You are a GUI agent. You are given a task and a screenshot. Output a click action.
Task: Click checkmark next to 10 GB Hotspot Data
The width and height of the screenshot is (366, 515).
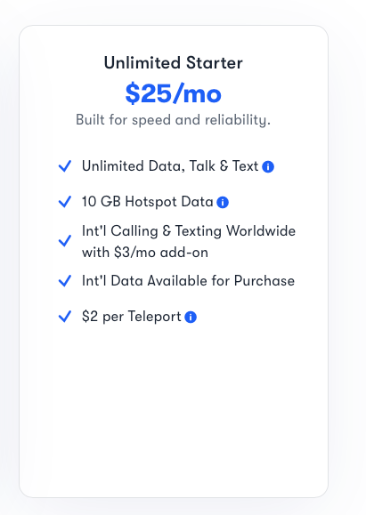point(65,202)
